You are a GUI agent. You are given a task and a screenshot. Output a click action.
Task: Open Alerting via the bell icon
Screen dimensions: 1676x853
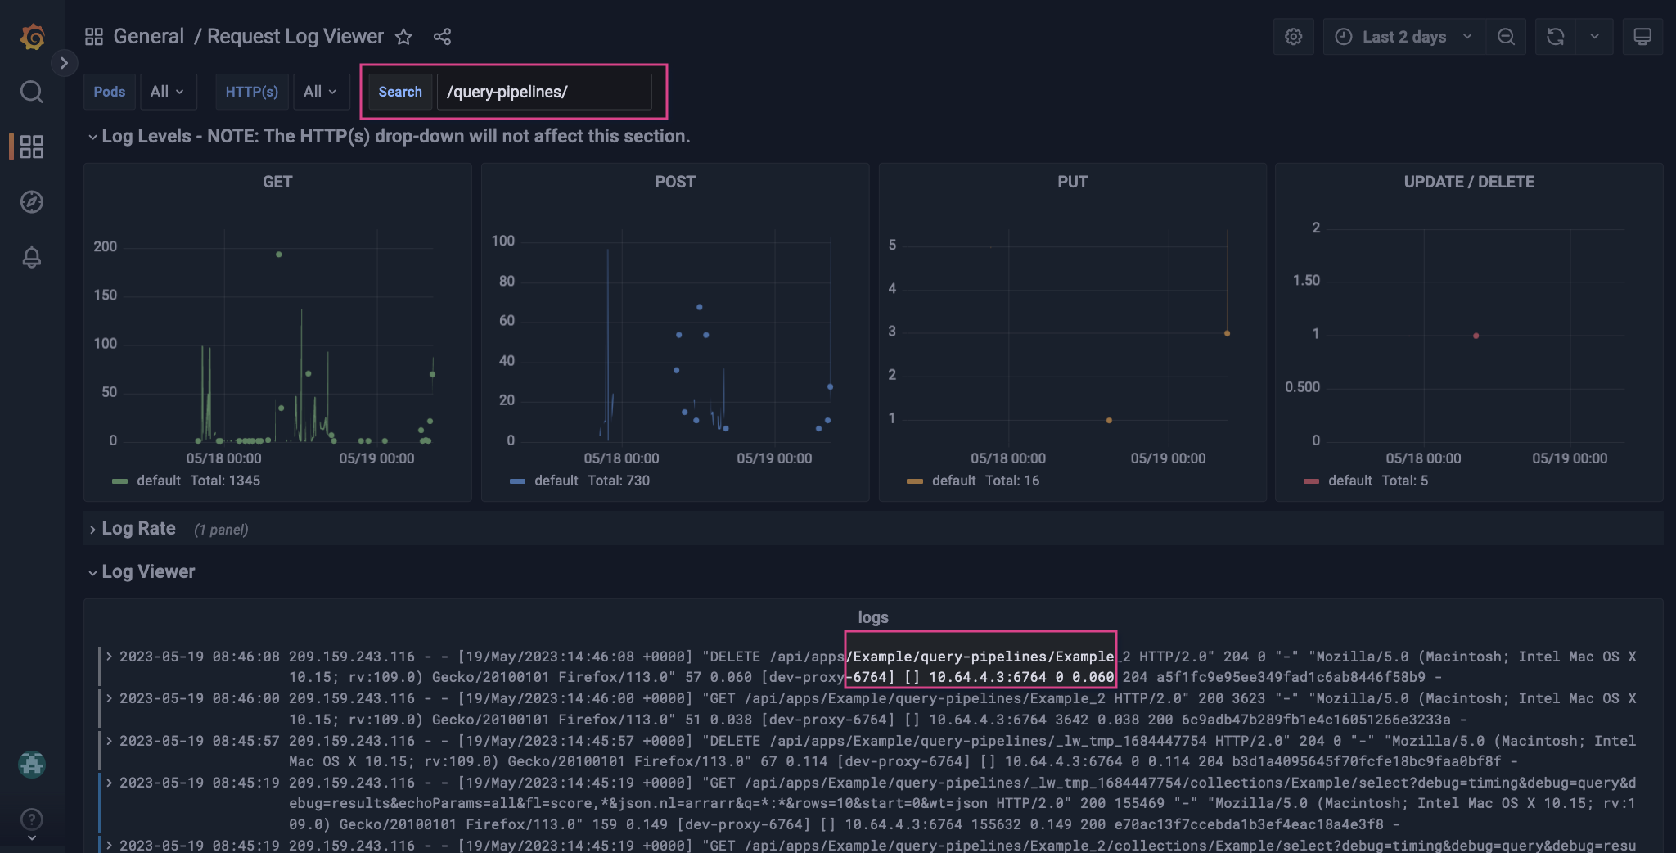(x=32, y=257)
